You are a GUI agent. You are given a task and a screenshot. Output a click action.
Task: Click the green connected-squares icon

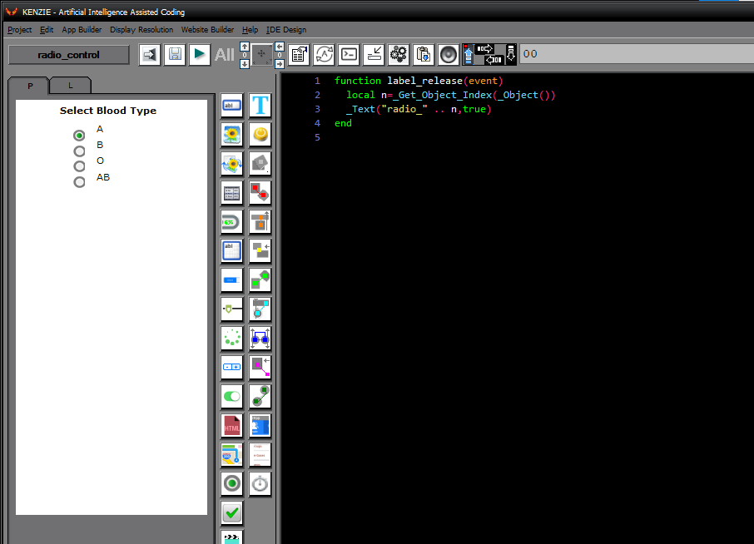point(260,280)
